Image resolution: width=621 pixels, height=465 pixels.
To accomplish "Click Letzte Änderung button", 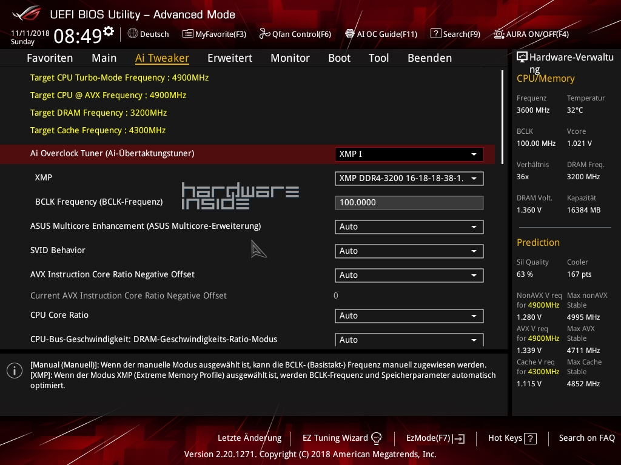I will [249, 438].
